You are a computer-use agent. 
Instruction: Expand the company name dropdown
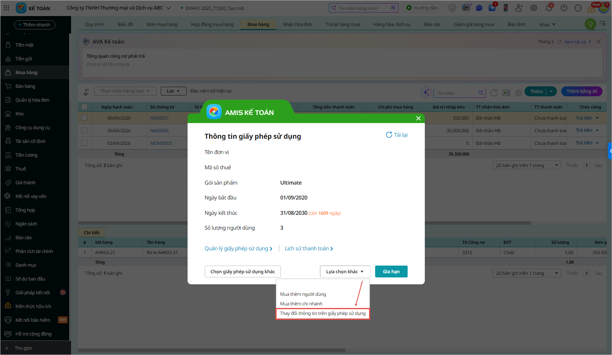pyautogui.click(x=168, y=8)
